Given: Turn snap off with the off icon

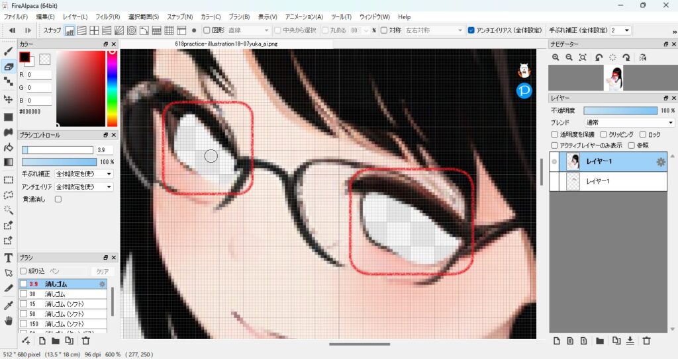Looking at the screenshot, I should [70, 30].
